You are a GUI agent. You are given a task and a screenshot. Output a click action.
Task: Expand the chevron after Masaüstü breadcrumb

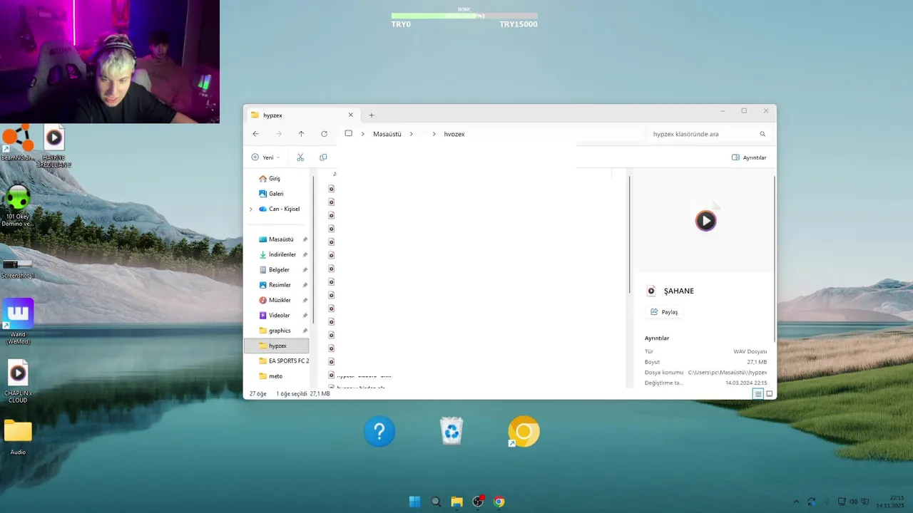tap(412, 134)
